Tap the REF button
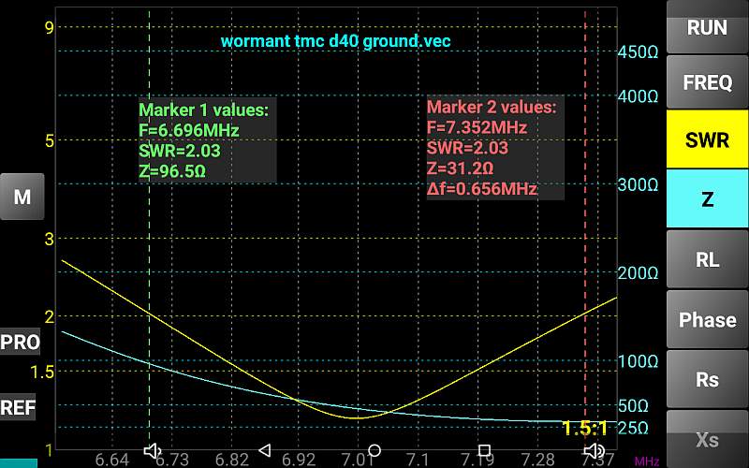 coord(19,407)
